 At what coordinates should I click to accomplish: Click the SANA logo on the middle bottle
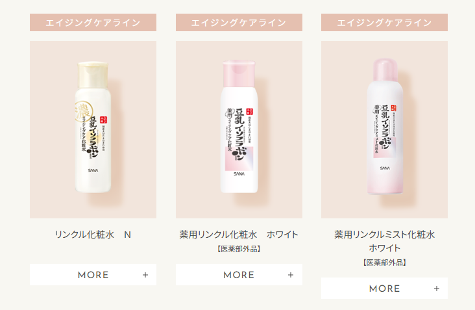239,174
